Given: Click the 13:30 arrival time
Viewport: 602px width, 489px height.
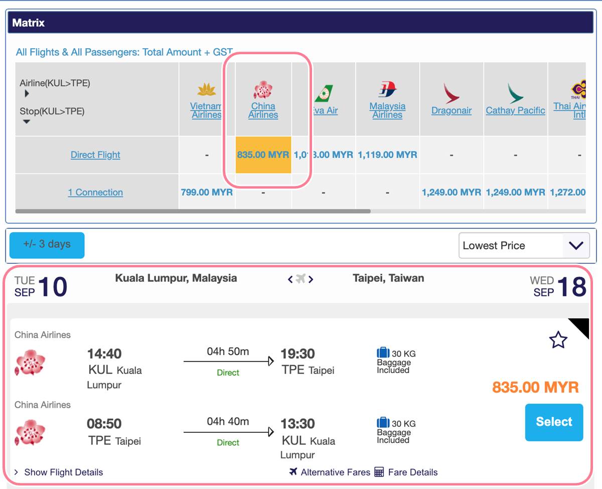Looking at the screenshot, I should pos(297,423).
